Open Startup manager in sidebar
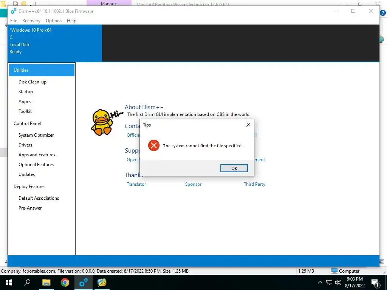 tap(25, 92)
